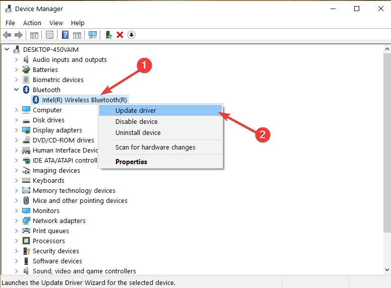Click the disable device down-arrow icon
This screenshot has height=288, width=391.
pos(132,35)
